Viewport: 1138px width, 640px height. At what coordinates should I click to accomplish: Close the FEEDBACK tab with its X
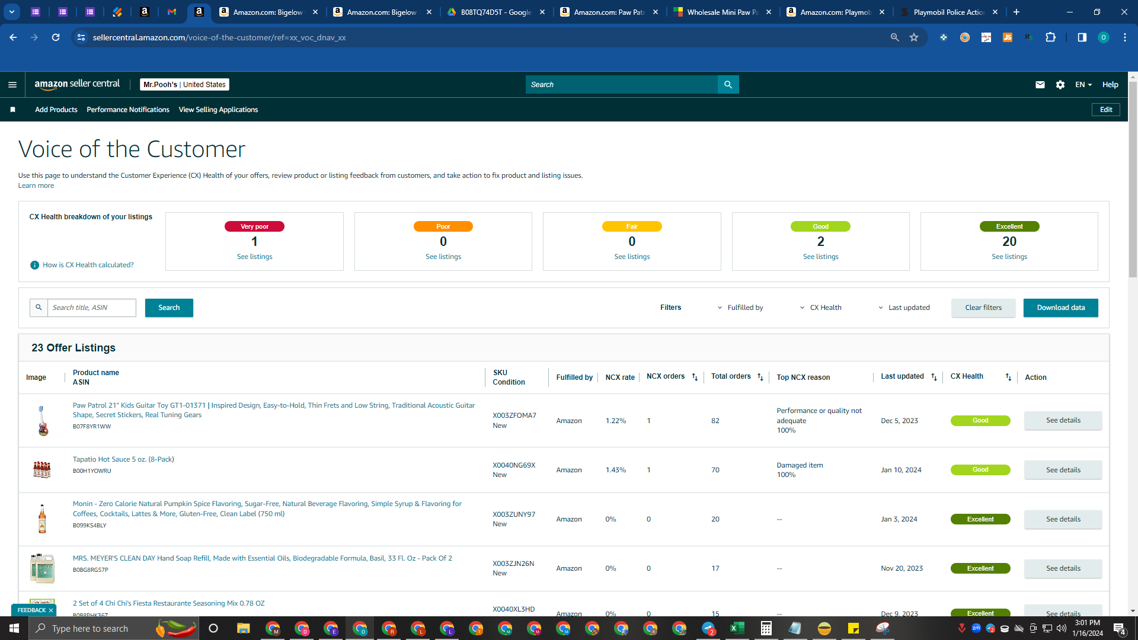51,610
